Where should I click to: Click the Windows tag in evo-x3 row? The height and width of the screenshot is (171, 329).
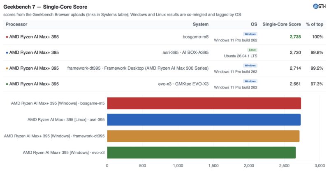coord(250,81)
